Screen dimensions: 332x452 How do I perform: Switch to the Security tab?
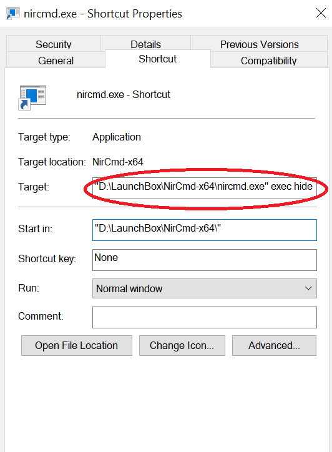coord(53,44)
